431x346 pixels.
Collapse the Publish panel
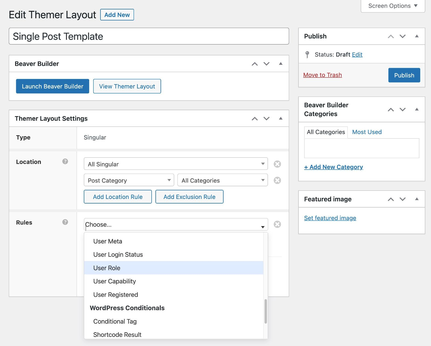tap(417, 36)
